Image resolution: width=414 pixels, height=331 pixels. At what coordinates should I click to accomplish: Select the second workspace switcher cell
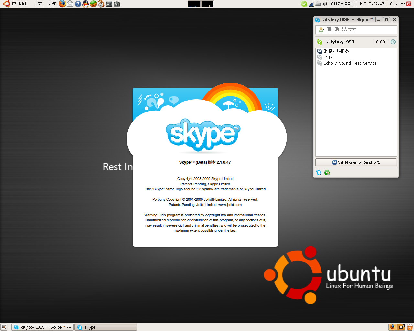point(401,327)
